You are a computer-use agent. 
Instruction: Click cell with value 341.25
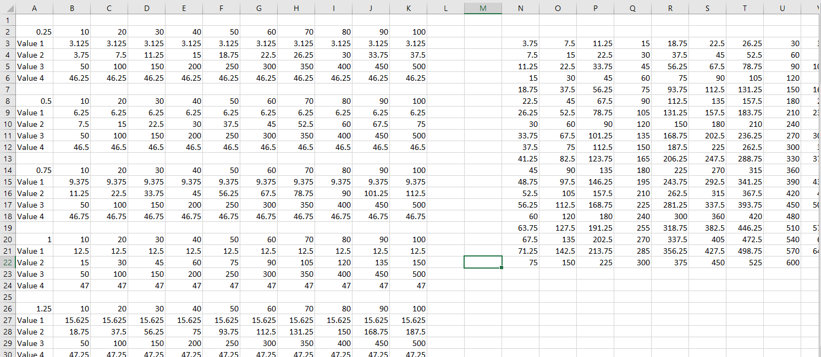pyautogui.click(x=745, y=182)
